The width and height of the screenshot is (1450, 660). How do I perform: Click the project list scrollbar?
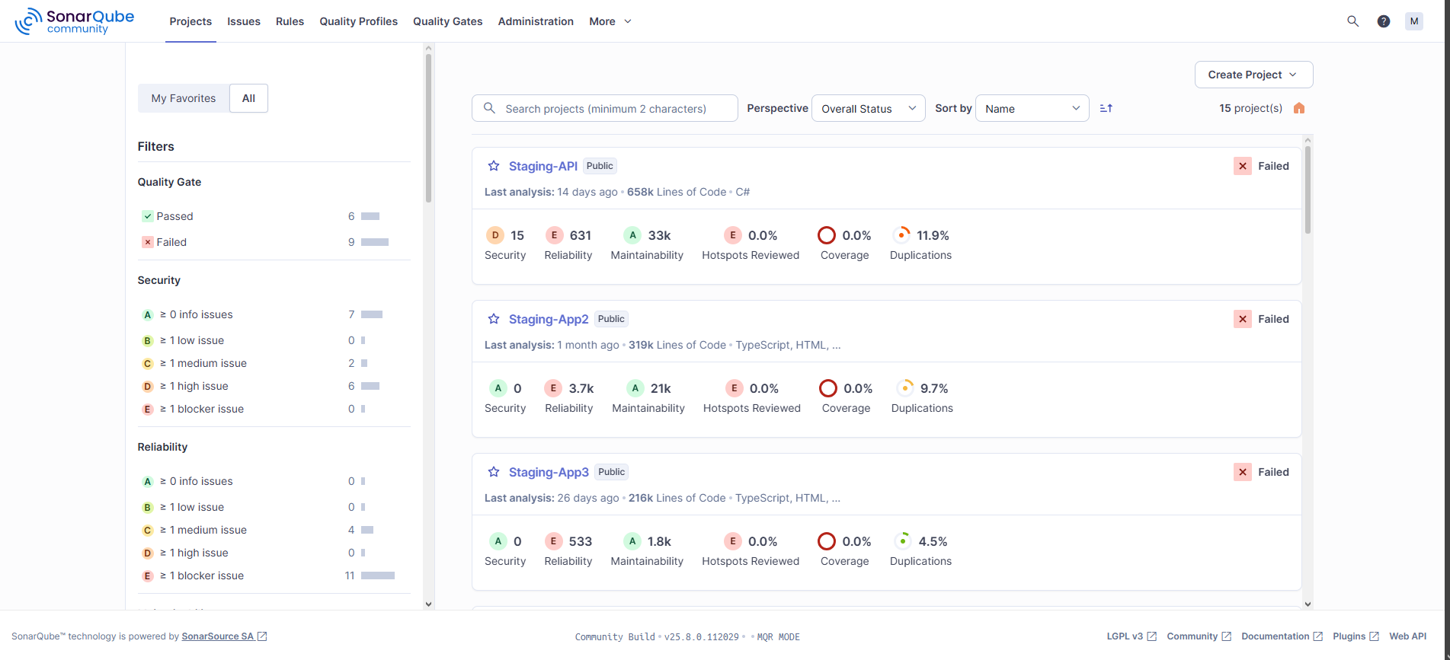pos(1308,190)
